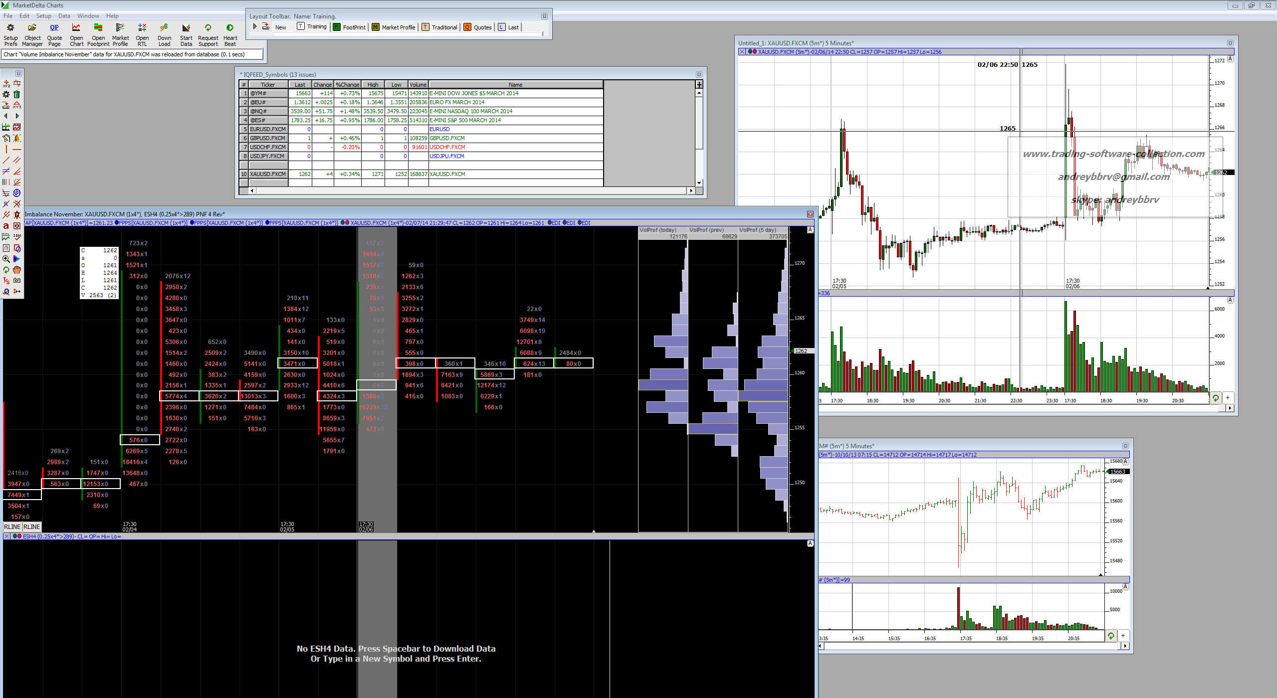The height and width of the screenshot is (698, 1277).
Task: Switch to FootPrint layout tab
Action: click(x=349, y=27)
